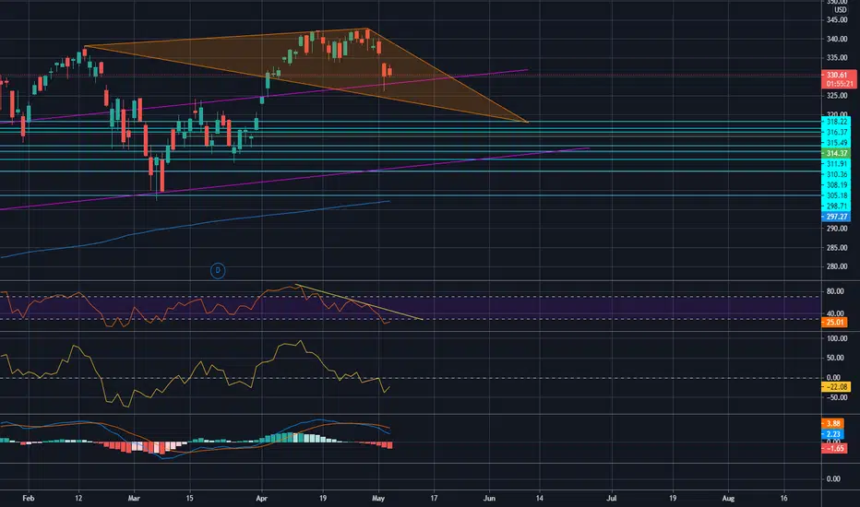Select the cyan 305.18 horizontal support line
The image size is (860, 507).
[411, 195]
